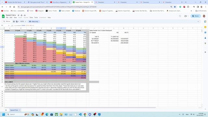Open the Google account avatar in Sheets
This screenshot has width=208, height=117.
pyautogui.click(x=204, y=16)
